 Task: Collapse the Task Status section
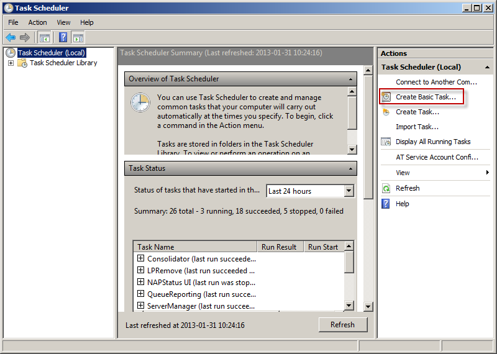click(350, 168)
